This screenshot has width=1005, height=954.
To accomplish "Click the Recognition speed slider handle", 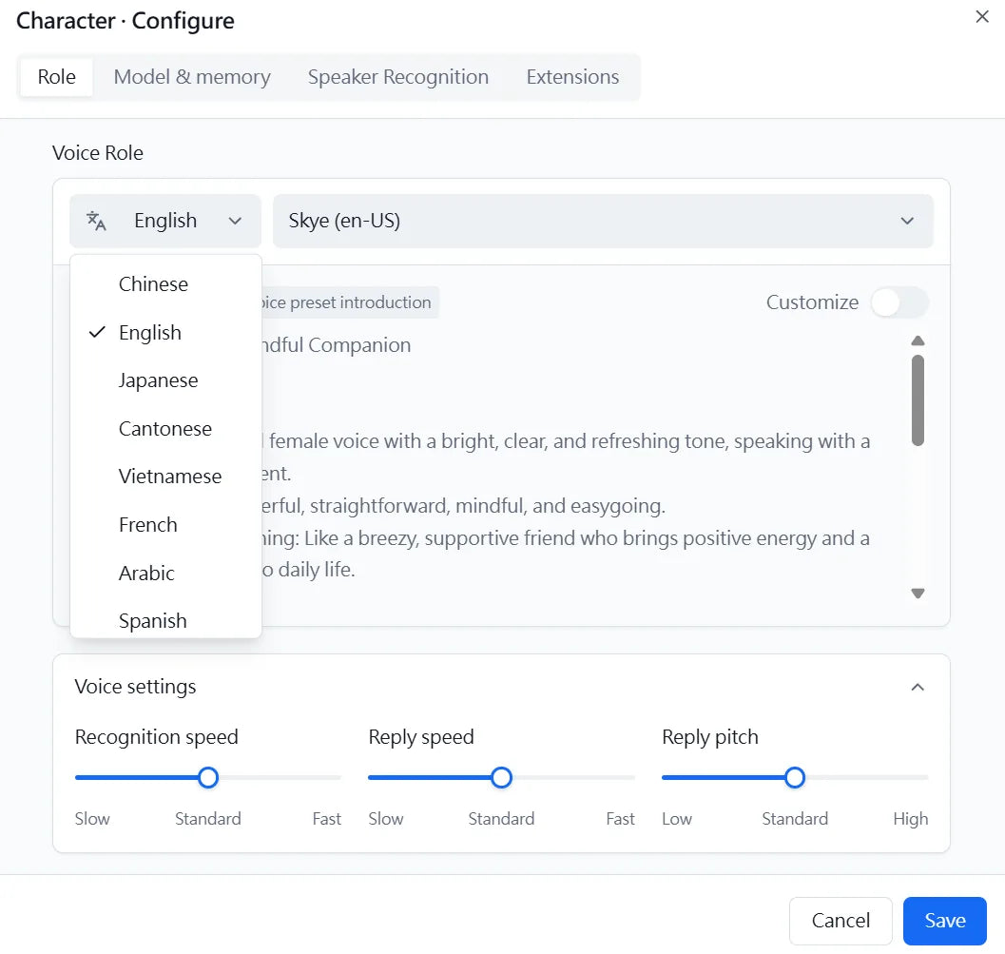I will point(207,777).
